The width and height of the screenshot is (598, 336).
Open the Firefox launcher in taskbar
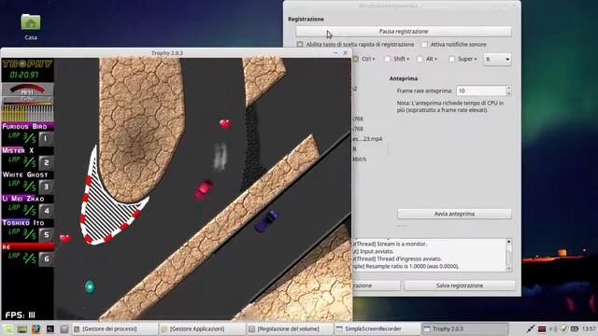coord(36,329)
